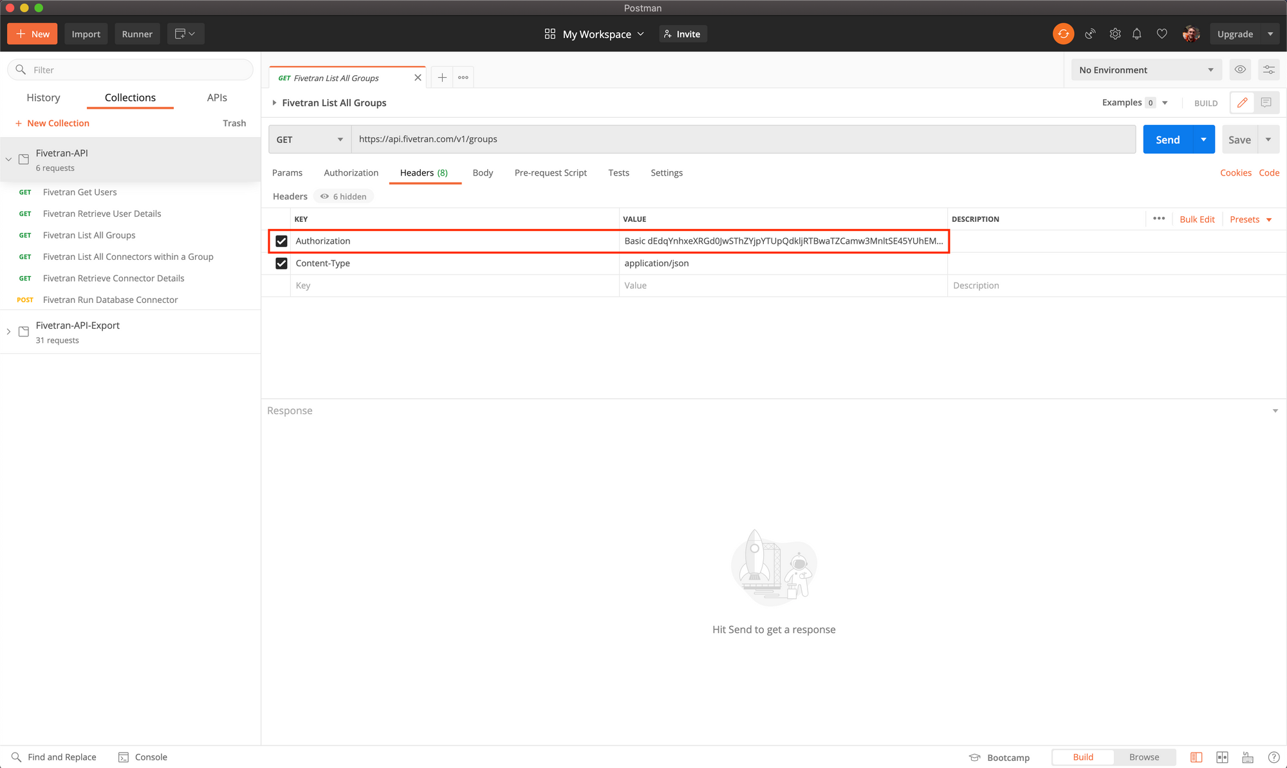Click the workspace grid icon

pyautogui.click(x=550, y=34)
